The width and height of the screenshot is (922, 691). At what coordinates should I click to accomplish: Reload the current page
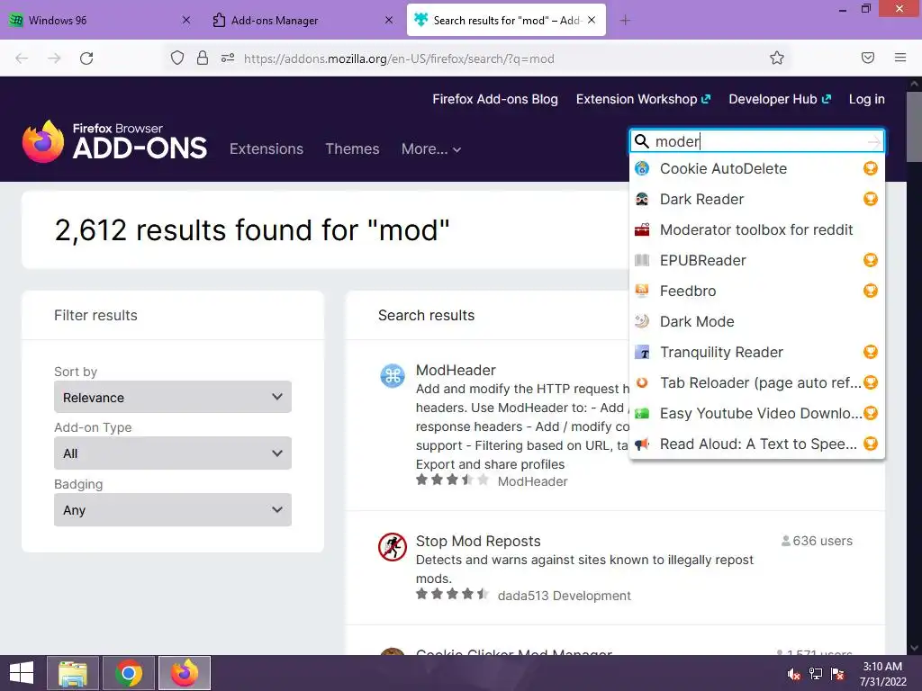pyautogui.click(x=86, y=58)
